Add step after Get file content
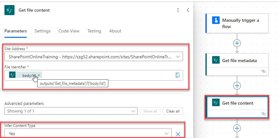Screen dimensions: 279x138 [237, 128]
